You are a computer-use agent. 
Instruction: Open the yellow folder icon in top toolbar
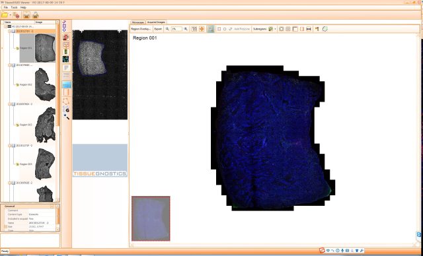[5, 15]
